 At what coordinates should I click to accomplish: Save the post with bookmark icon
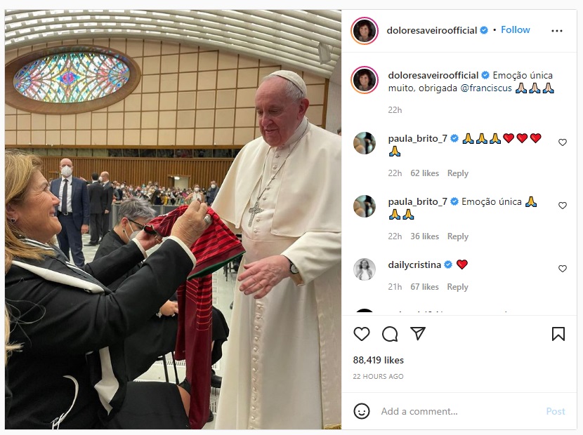558,334
